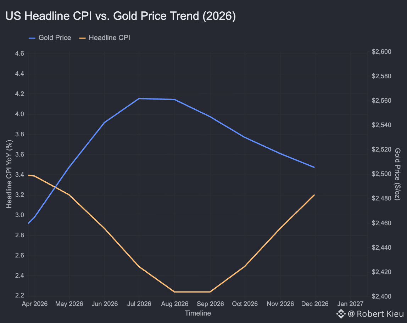Toggle Gold Price series in legend
The width and height of the screenshot is (407, 323).
[50, 38]
